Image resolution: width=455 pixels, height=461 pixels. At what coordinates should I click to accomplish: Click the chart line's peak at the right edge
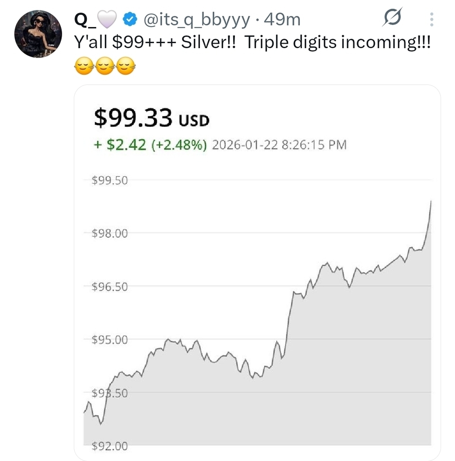[x=431, y=201]
